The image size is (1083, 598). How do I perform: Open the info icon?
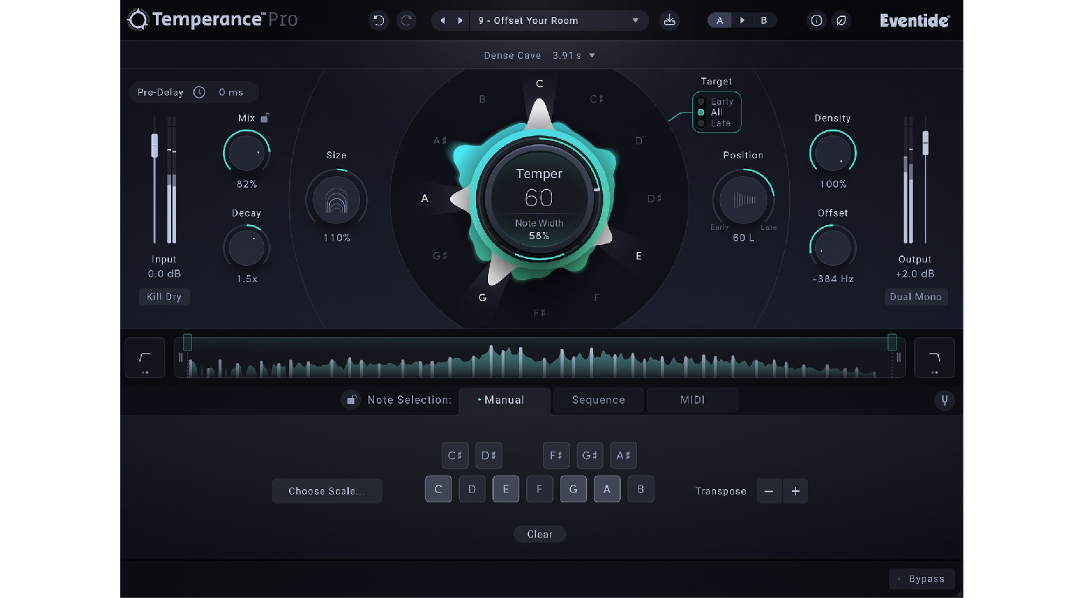[x=816, y=20]
